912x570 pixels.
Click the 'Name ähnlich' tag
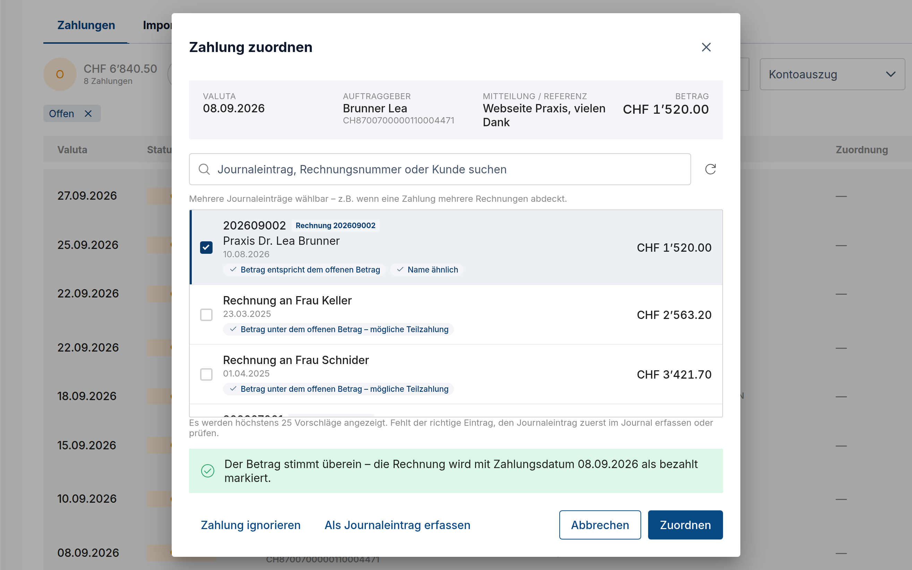[427, 269]
